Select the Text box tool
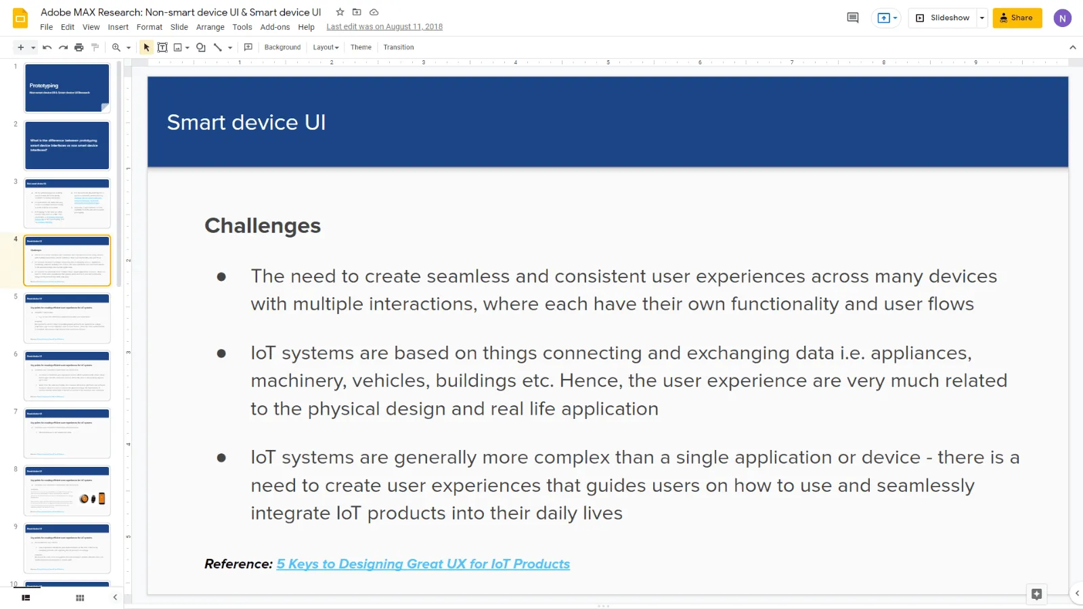 click(162, 47)
